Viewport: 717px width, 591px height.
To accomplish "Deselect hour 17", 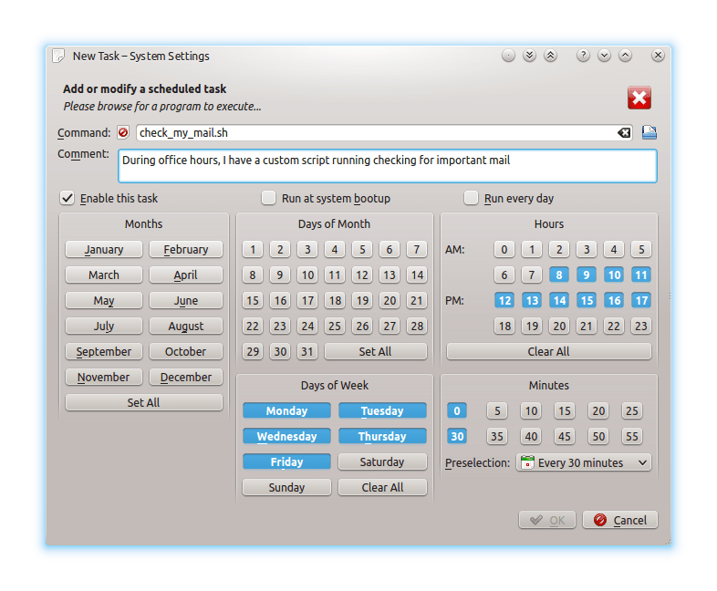I will (641, 301).
